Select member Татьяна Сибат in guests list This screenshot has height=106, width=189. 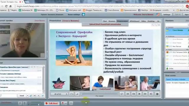pos(177,52)
